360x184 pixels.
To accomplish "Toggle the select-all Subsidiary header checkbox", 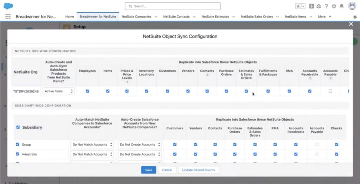I will [18, 127].
